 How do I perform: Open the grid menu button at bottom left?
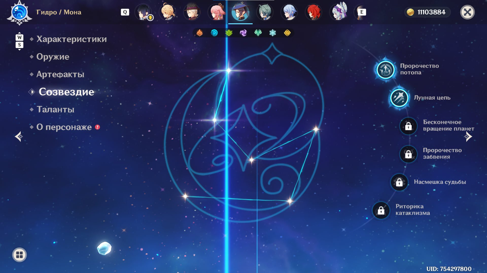(20, 255)
